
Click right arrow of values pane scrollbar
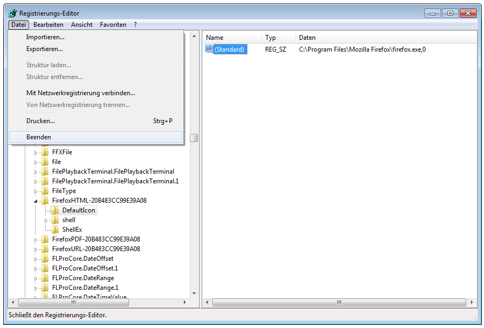[473, 303]
